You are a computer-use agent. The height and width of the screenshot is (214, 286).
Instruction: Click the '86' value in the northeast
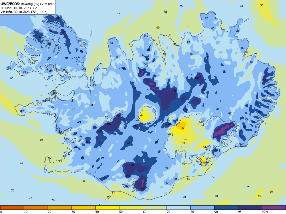[213, 28]
